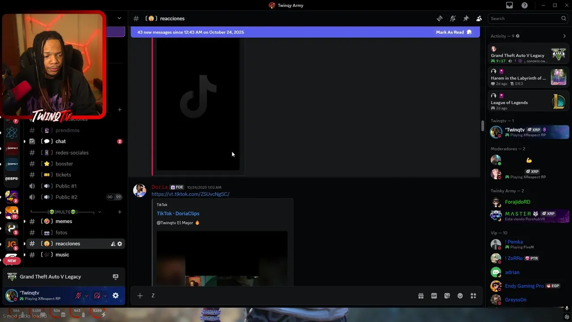Open the music channel
Image resolution: width=572 pixels, height=322 pixels.
tap(75, 254)
